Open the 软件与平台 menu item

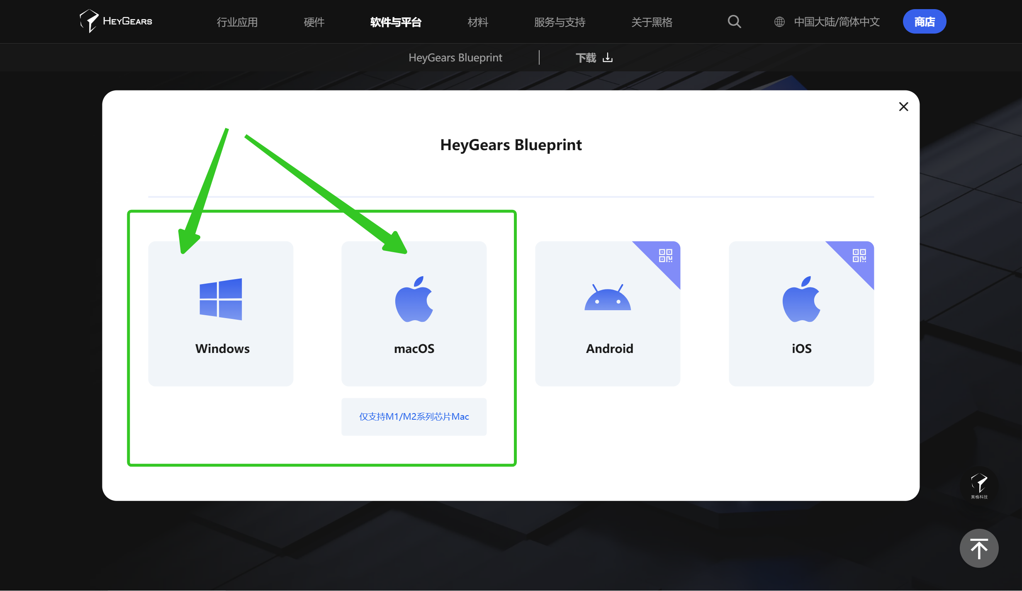coord(396,22)
